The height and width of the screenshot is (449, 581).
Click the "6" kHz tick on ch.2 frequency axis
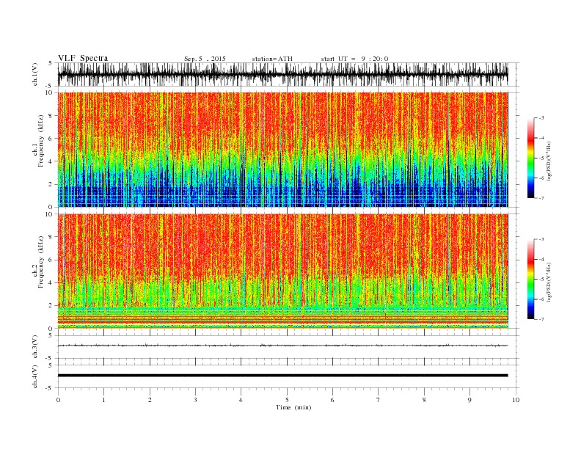pos(51,260)
